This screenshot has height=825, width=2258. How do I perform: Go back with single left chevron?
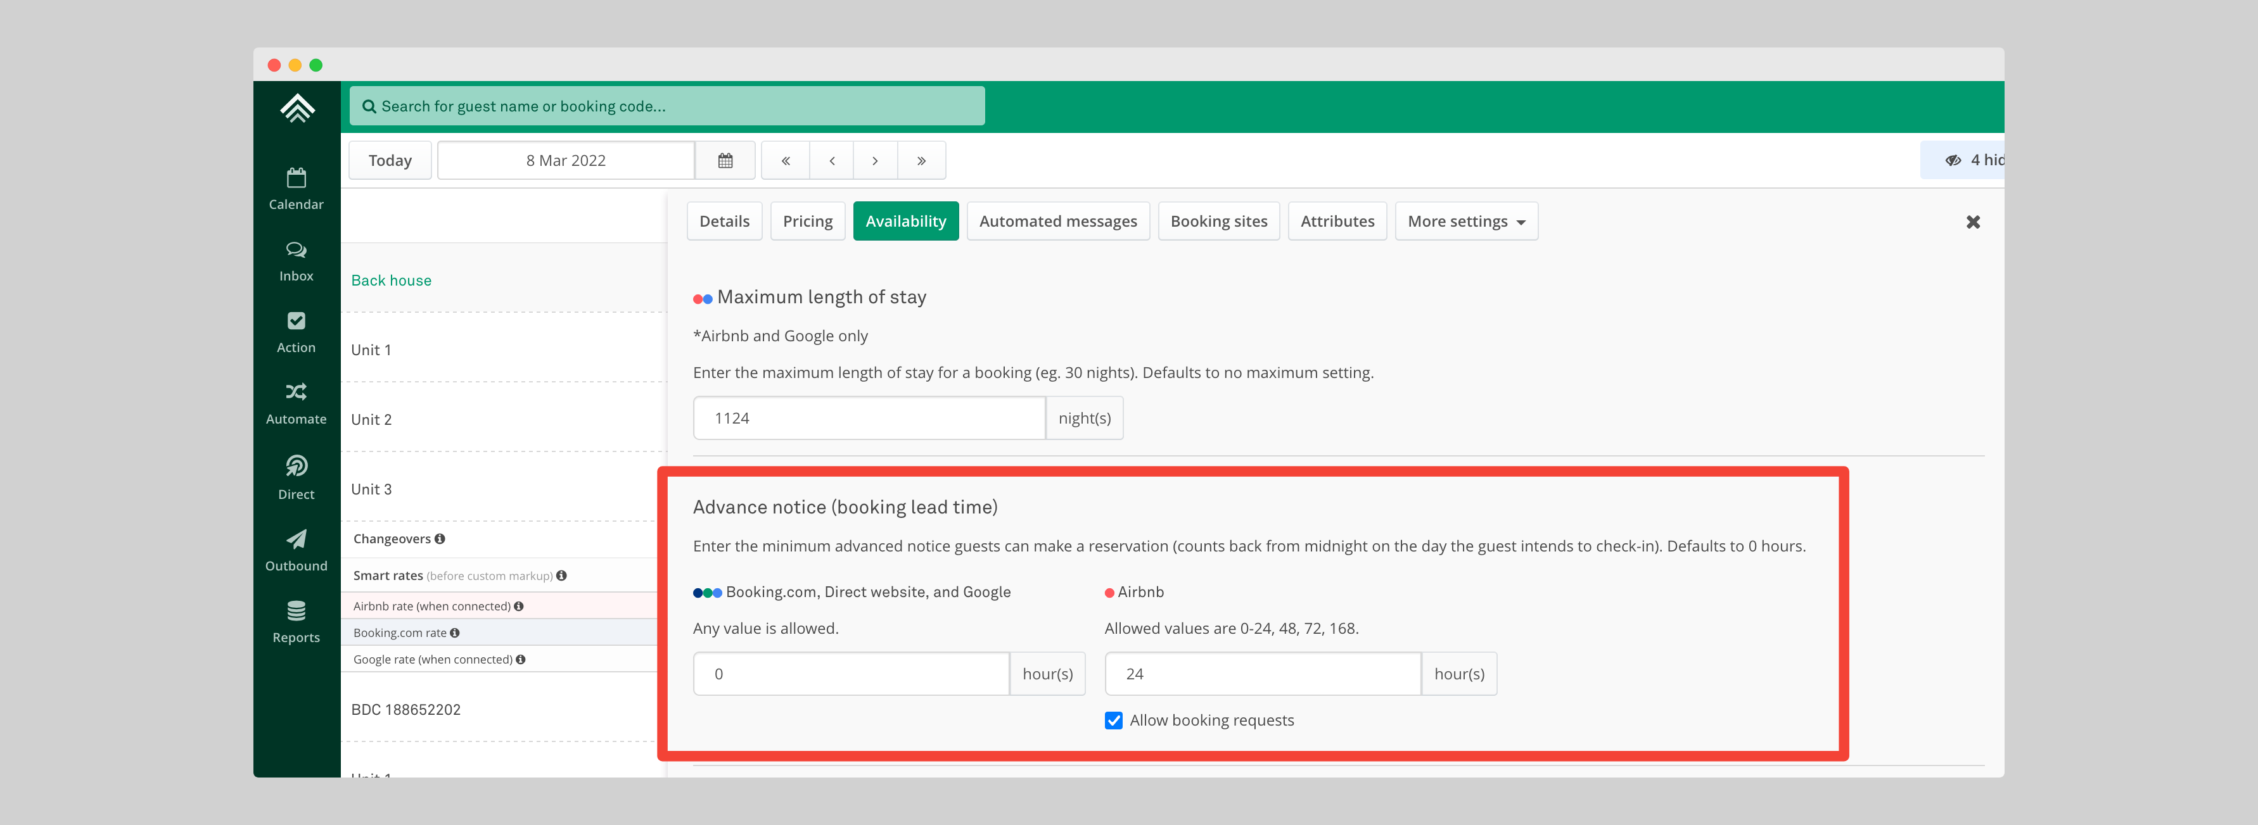pos(831,160)
